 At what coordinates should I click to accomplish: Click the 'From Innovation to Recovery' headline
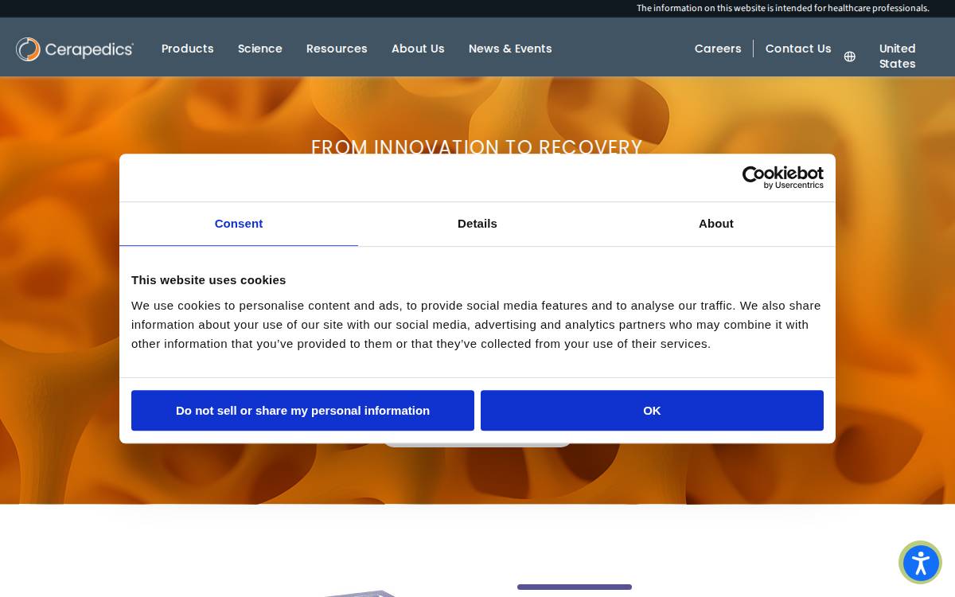coord(477,146)
